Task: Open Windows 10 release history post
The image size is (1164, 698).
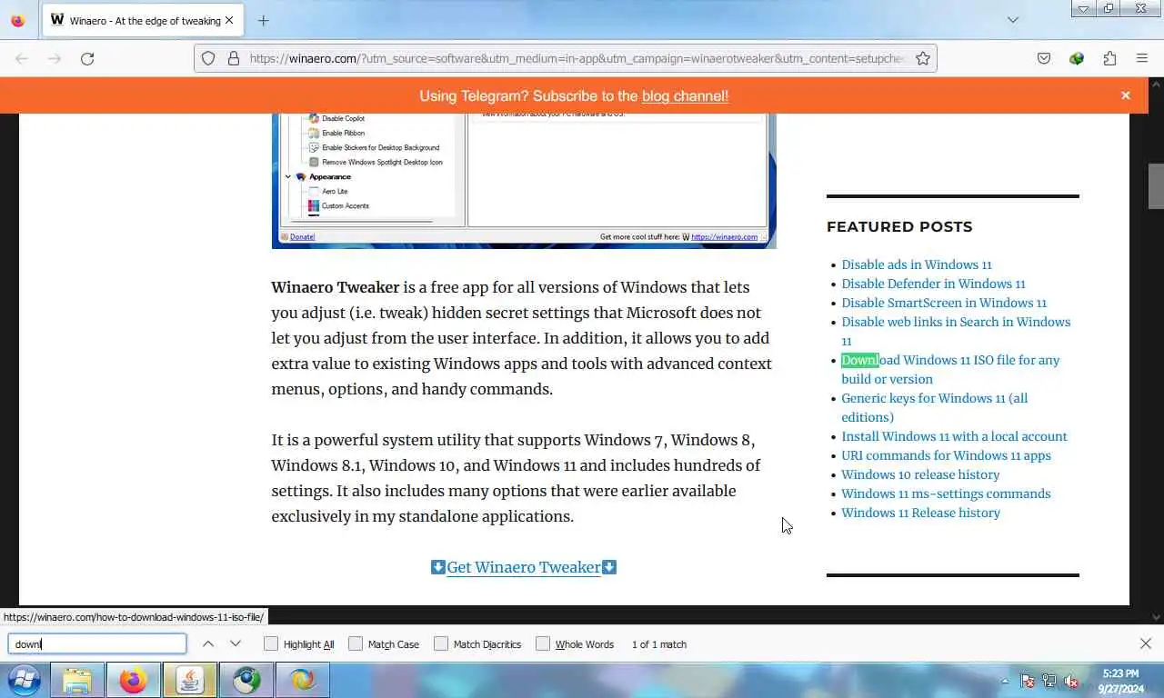Action: [920, 474]
